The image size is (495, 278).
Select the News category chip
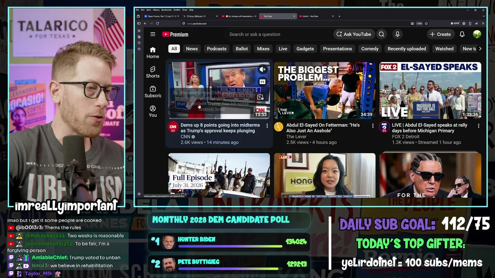tap(192, 49)
